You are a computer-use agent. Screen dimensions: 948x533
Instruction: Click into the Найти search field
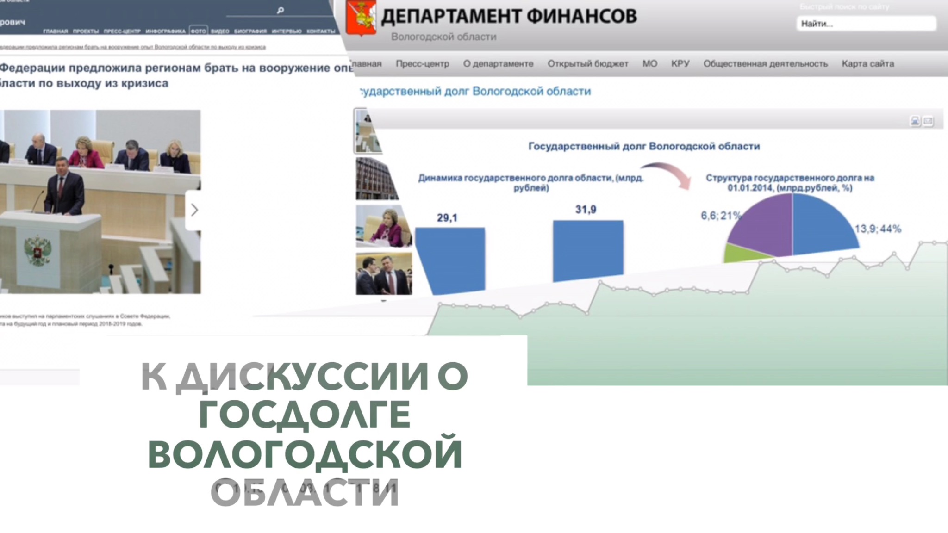click(x=866, y=24)
